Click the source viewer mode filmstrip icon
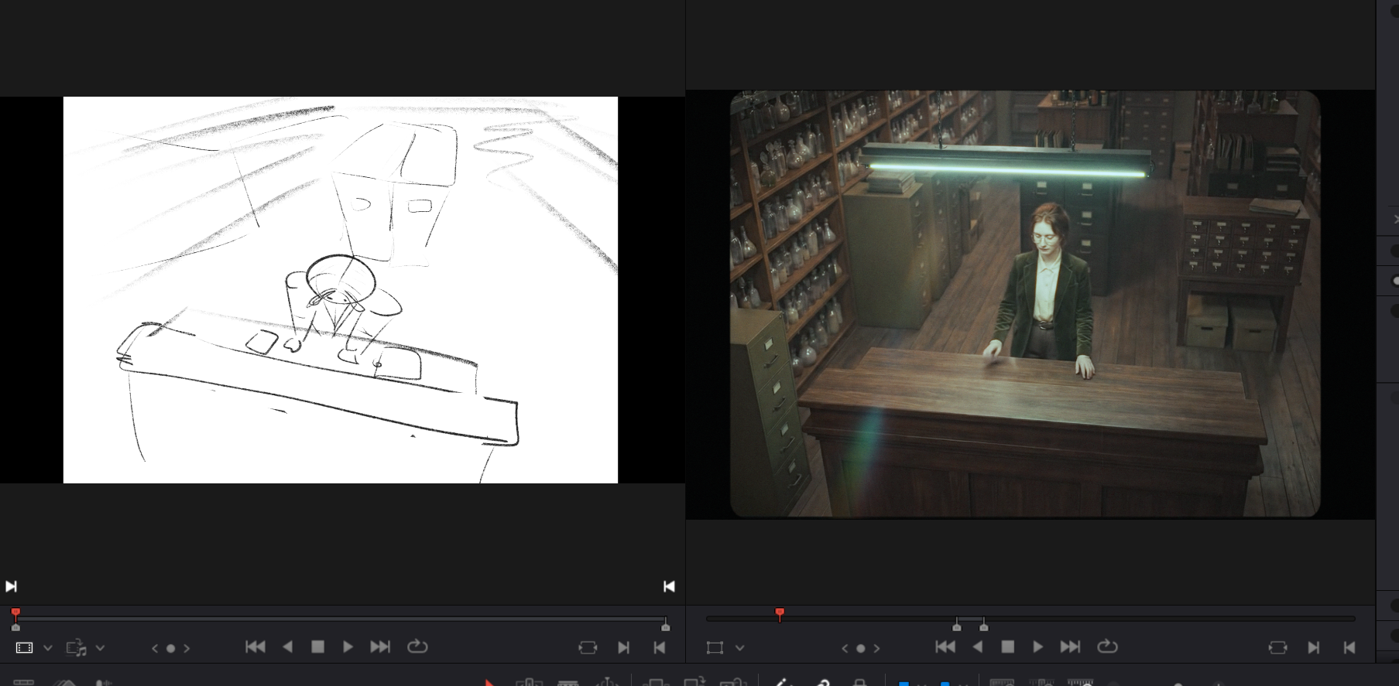 coord(24,648)
